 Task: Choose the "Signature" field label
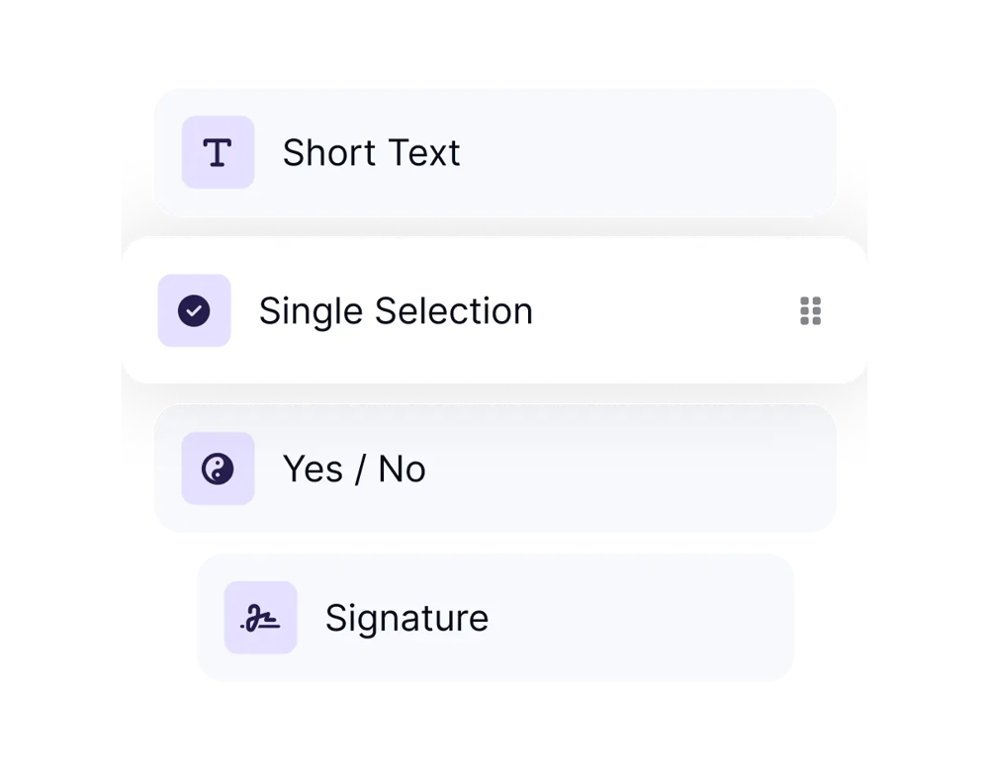tap(406, 619)
